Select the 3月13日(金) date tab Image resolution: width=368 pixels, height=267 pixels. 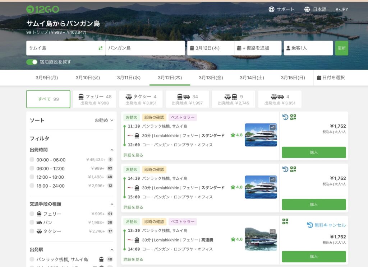pos(211,78)
